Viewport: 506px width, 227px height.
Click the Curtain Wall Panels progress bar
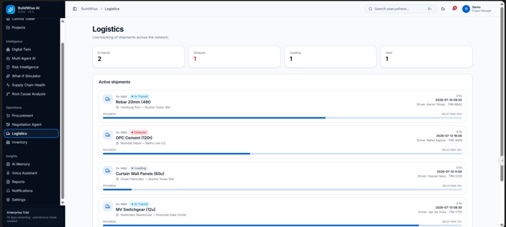tap(283, 189)
